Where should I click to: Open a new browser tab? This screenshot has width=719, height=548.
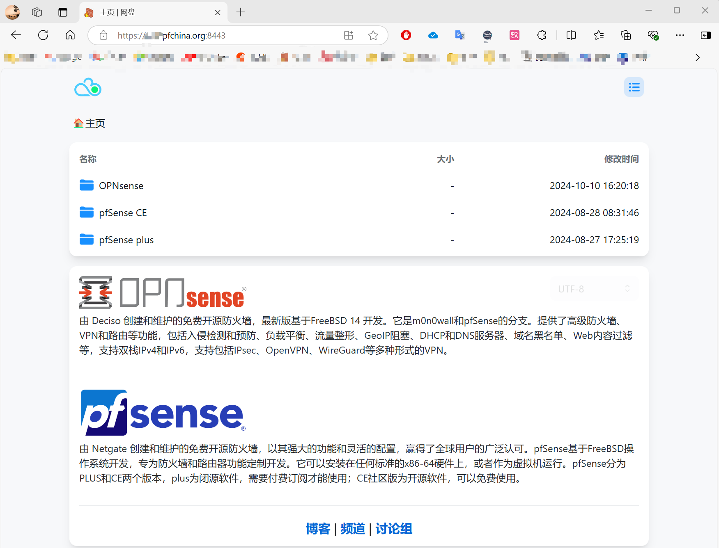tap(241, 12)
